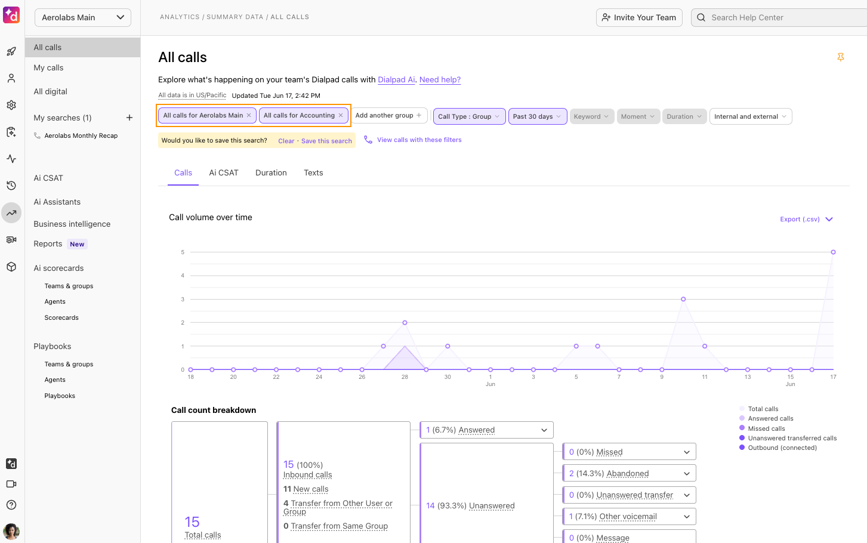Image resolution: width=867 pixels, height=543 pixels.
Task: Open the Keyword filter dropdown
Action: click(x=591, y=116)
